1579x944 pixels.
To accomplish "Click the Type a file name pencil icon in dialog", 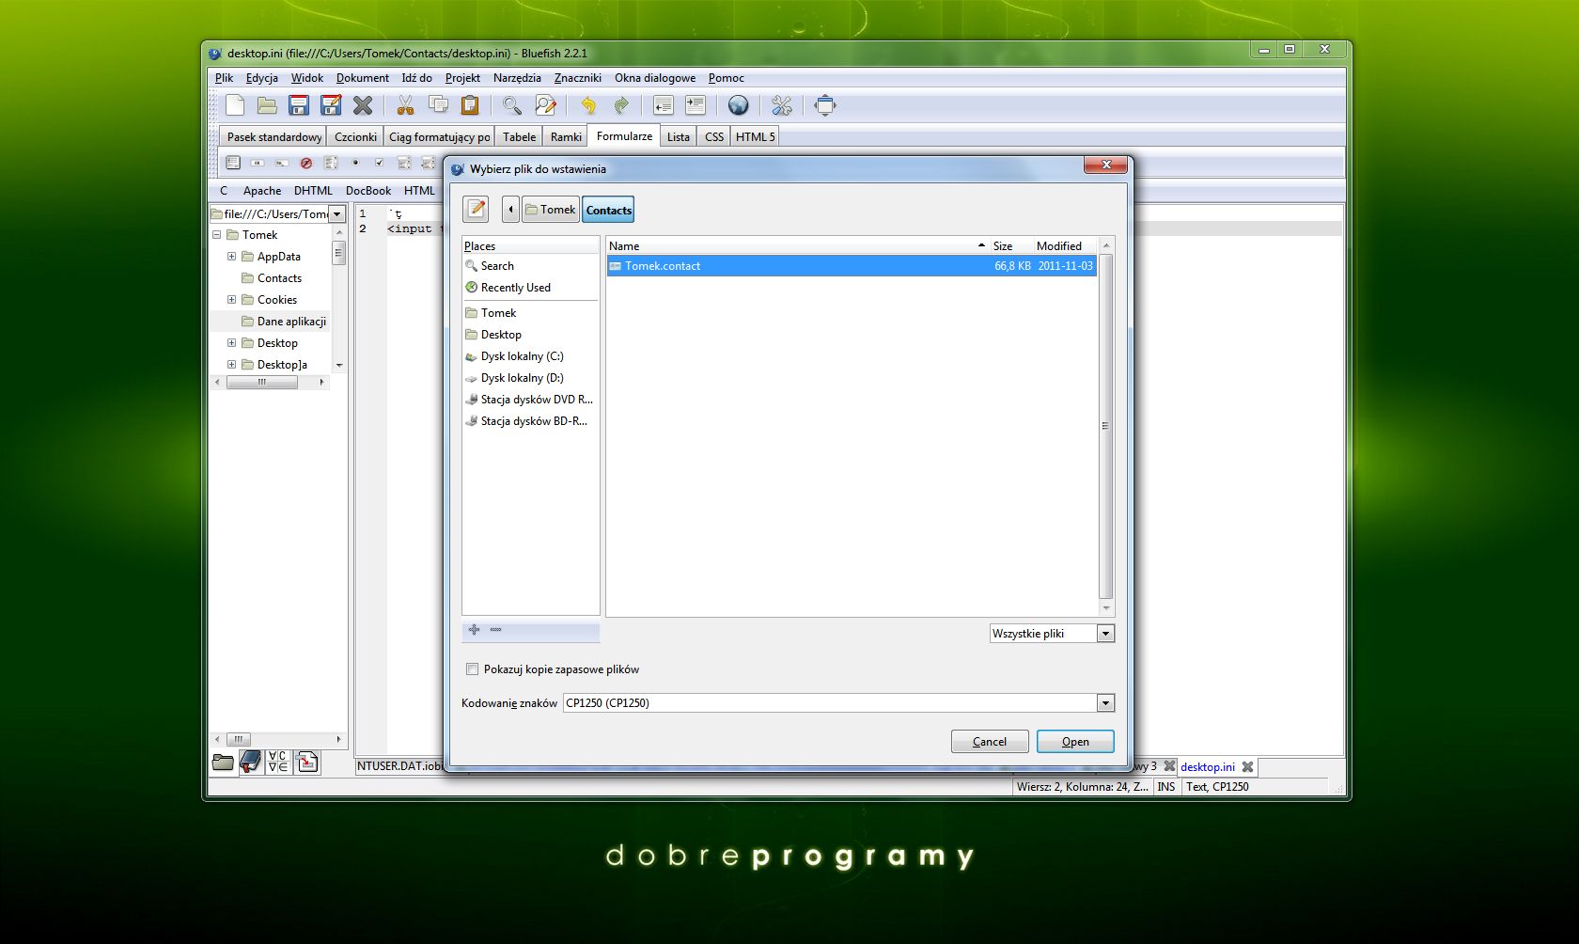I will point(477,209).
